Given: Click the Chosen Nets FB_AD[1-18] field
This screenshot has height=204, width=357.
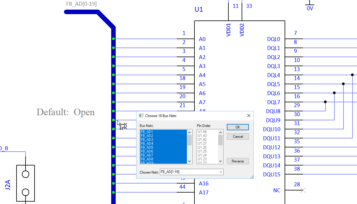Looking at the screenshot, I should pyautogui.click(x=191, y=172).
